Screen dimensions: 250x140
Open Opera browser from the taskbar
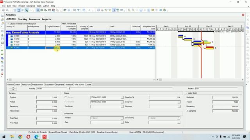(29, 136)
